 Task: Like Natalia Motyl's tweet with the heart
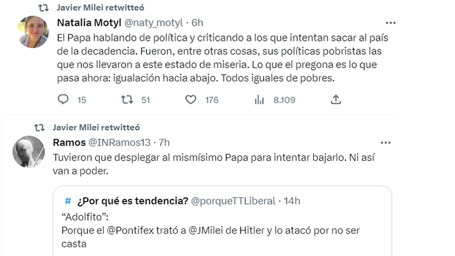(x=191, y=100)
